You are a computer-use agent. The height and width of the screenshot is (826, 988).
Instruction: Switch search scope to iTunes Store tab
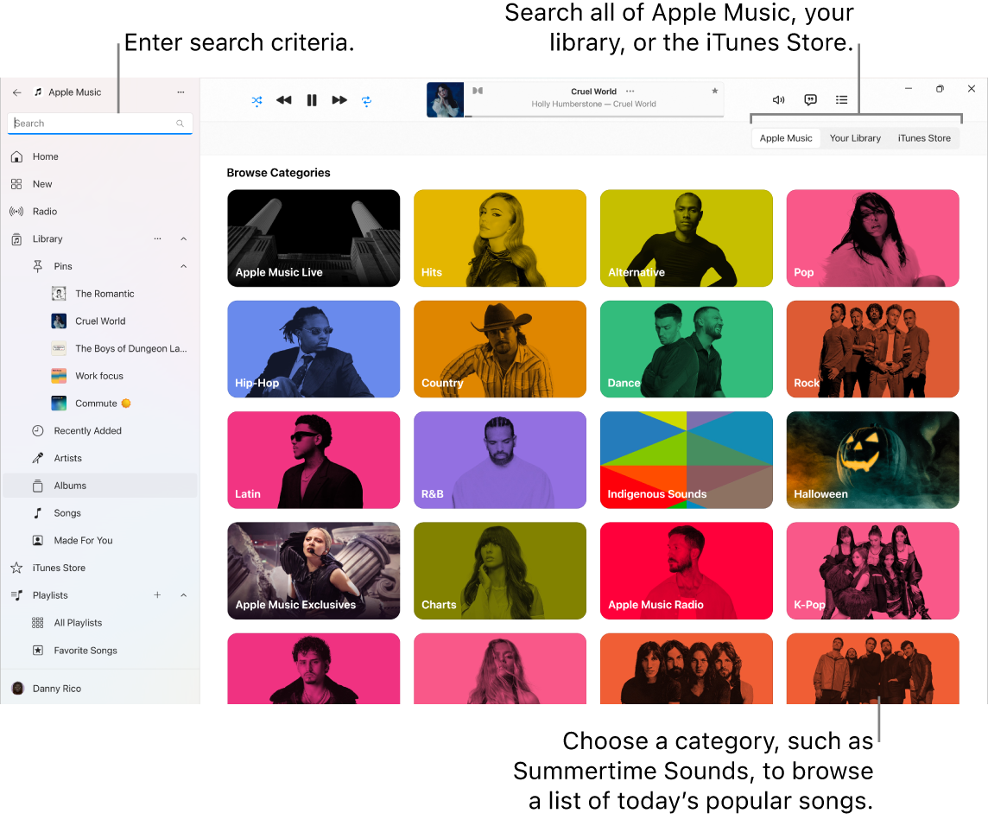(x=924, y=138)
